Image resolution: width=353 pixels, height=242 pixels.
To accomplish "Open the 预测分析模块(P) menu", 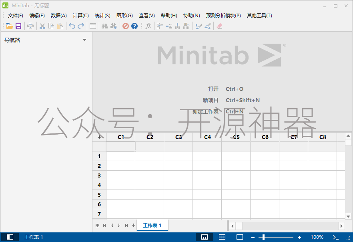I will pos(223,15).
